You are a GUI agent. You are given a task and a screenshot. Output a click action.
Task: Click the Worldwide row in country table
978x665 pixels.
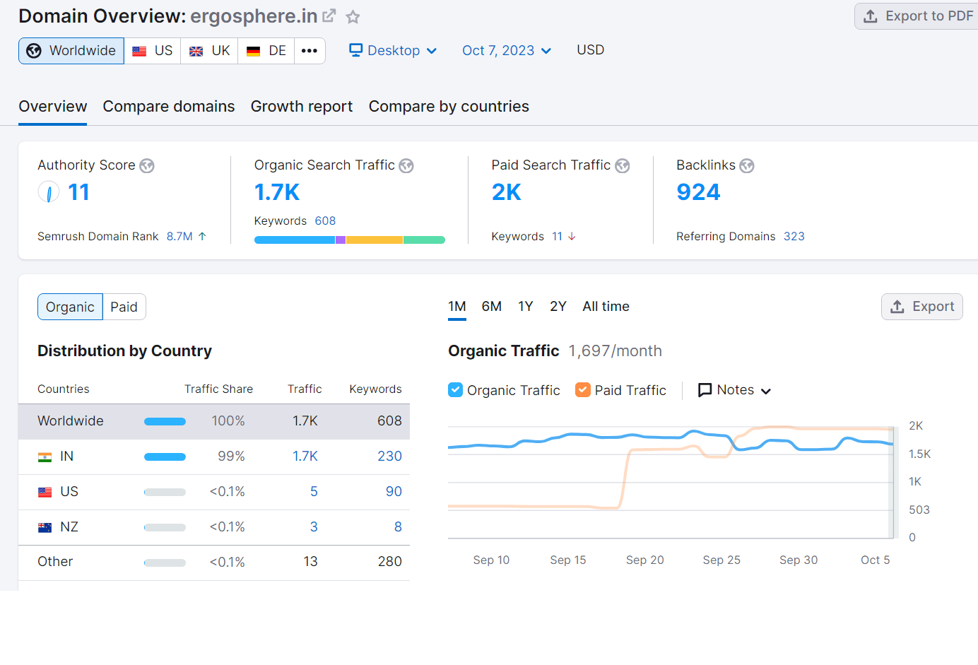click(x=214, y=421)
